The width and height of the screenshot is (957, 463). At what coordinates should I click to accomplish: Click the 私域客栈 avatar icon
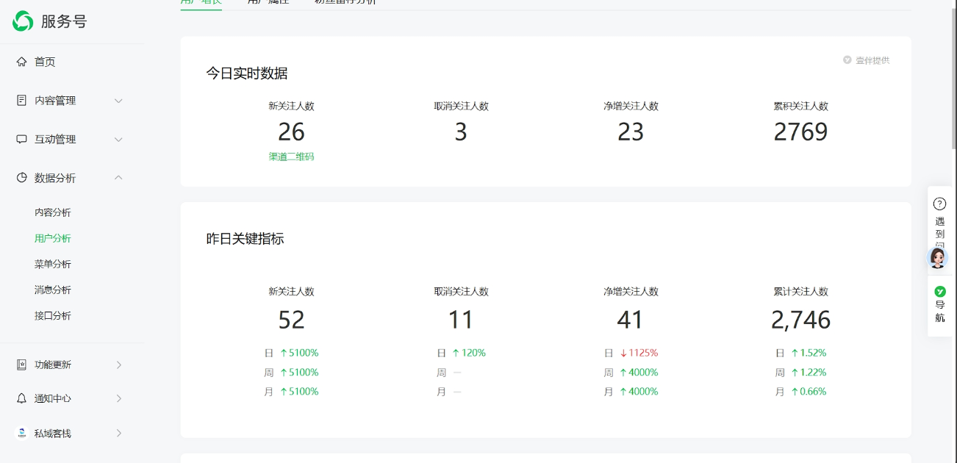pyautogui.click(x=21, y=434)
